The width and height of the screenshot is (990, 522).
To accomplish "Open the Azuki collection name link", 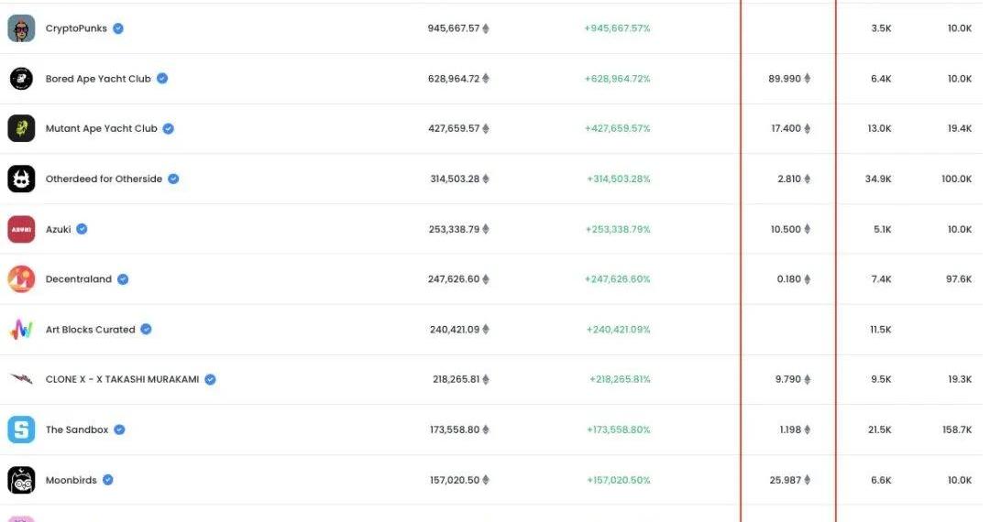I will pyautogui.click(x=58, y=229).
